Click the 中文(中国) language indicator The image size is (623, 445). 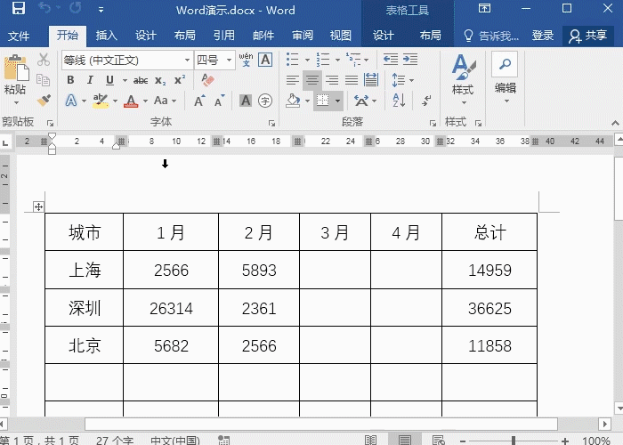(174, 441)
